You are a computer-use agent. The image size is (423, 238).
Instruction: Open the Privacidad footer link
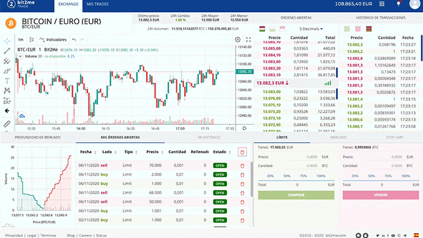click(14, 235)
